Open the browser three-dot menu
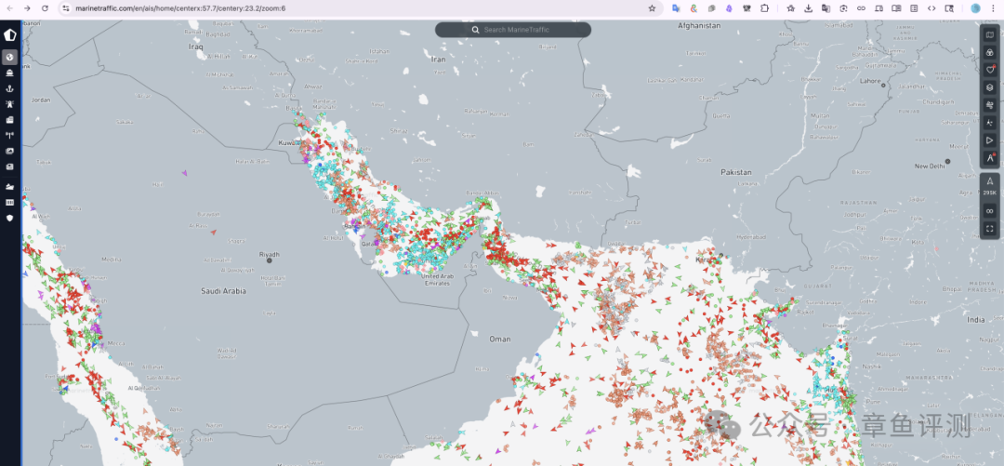This screenshot has height=466, width=1004. click(994, 8)
